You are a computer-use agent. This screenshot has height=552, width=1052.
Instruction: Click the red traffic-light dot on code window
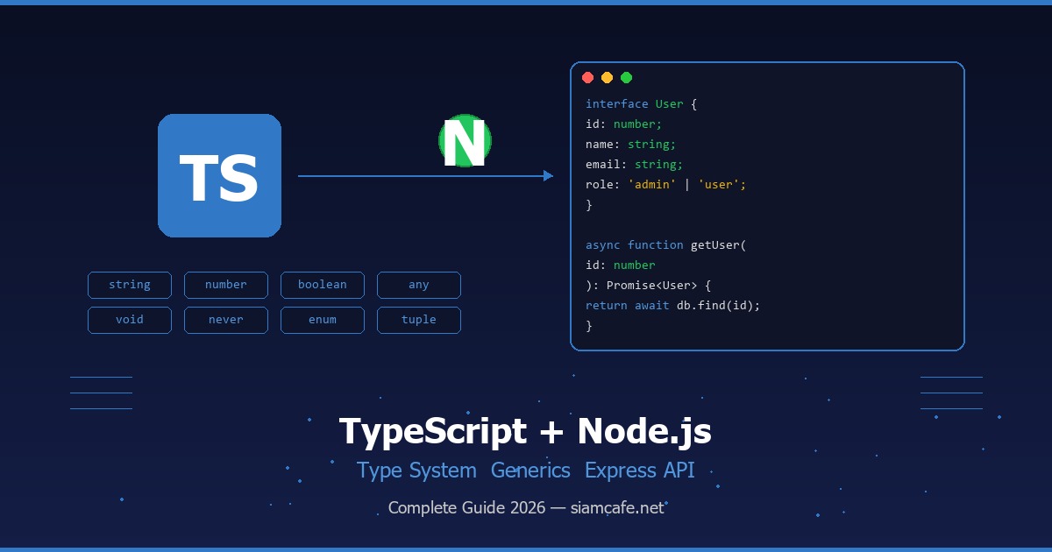(x=588, y=77)
